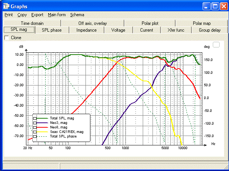Select the SPL mag tab
Image resolution: width=229 pixels, height=171 pixels.
(x=19, y=30)
